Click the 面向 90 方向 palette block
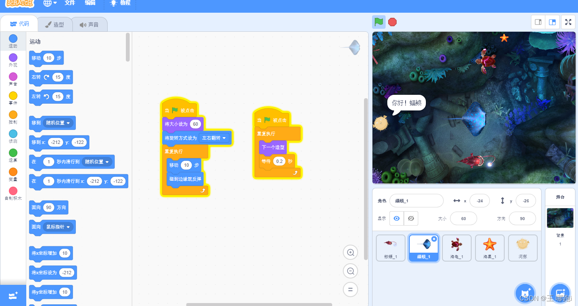Image resolution: width=578 pixels, height=306 pixels. click(48, 208)
